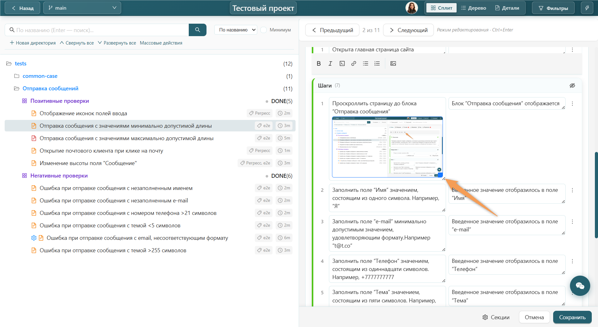Click the vertical scrollbar of the editor

[x=596, y=195]
